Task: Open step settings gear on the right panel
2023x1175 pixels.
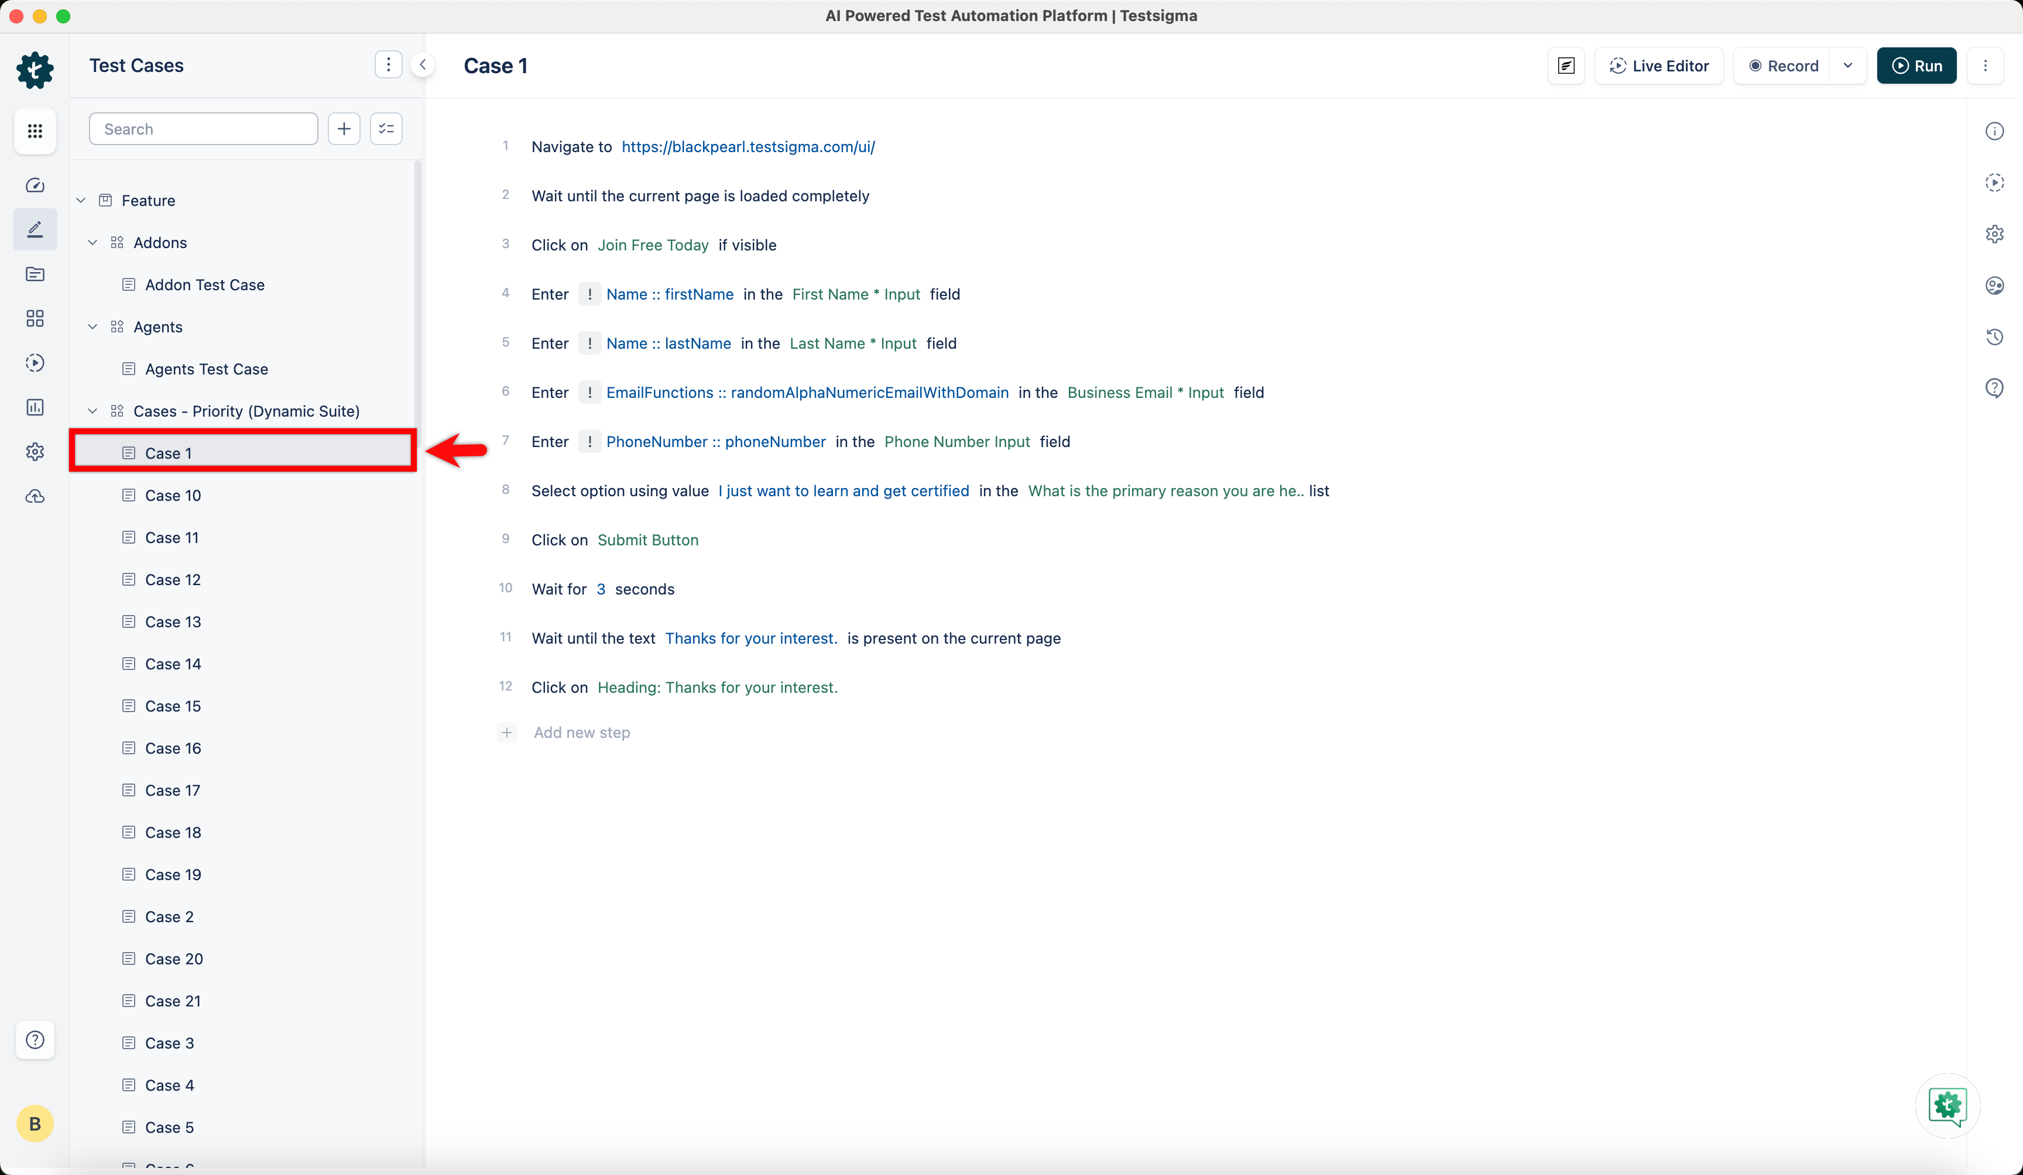Action: tap(1995, 233)
